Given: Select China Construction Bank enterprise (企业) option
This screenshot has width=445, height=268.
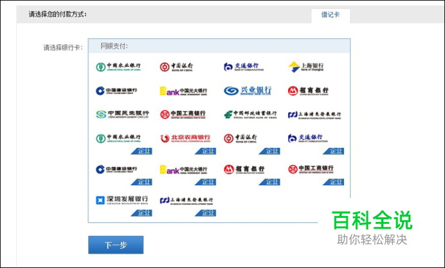Looking at the screenshot, I should (123, 175).
